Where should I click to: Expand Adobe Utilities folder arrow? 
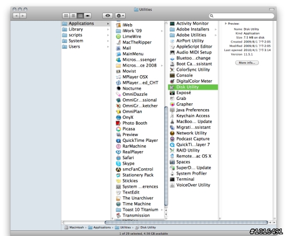pyautogui.click(x=216, y=35)
